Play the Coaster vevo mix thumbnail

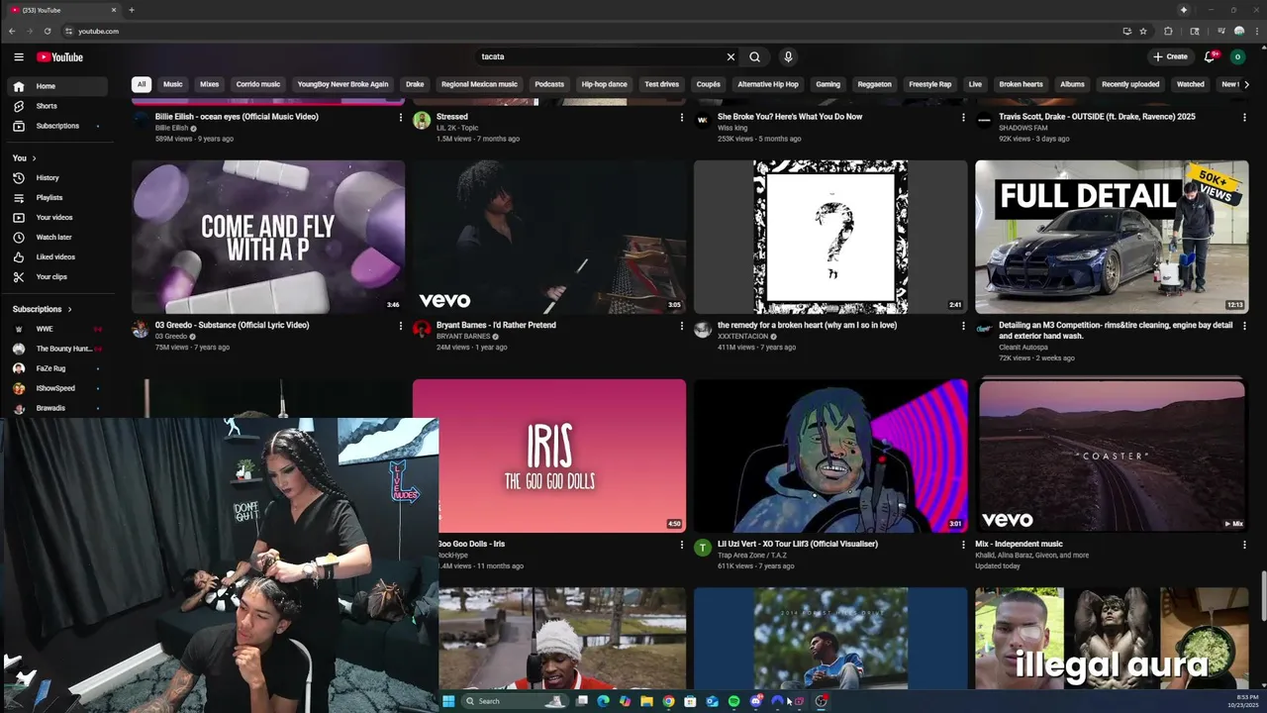(1112, 456)
